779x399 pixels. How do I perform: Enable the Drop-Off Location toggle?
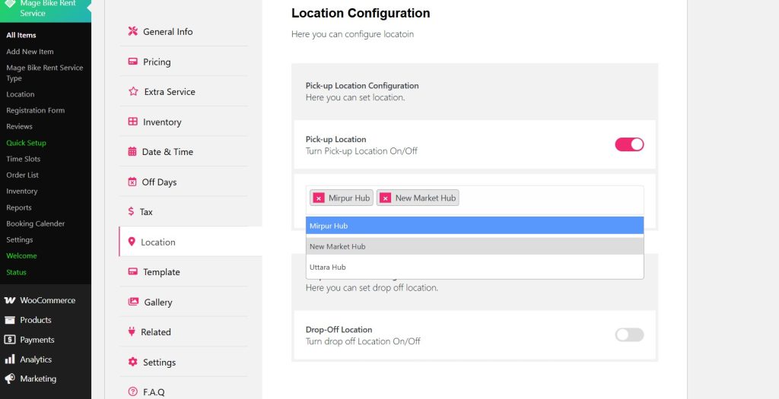(629, 334)
